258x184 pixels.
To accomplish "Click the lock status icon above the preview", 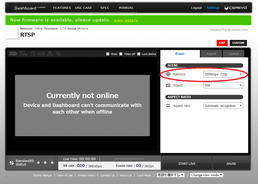I will pos(33,54).
